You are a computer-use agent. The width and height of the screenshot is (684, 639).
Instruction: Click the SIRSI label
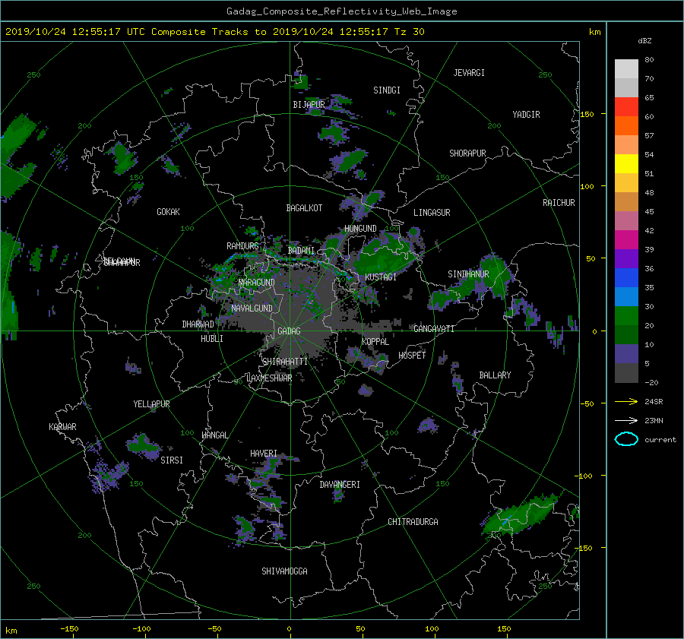[x=172, y=460]
